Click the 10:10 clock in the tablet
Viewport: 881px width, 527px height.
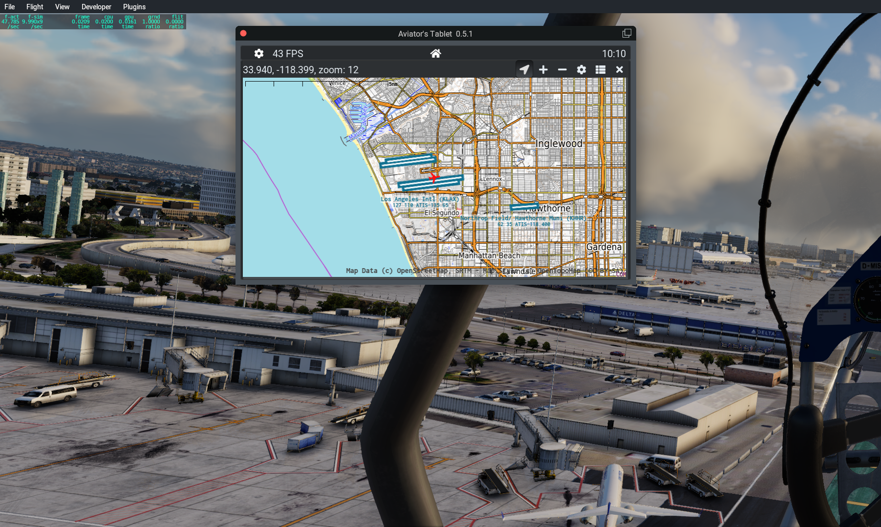[x=614, y=54]
